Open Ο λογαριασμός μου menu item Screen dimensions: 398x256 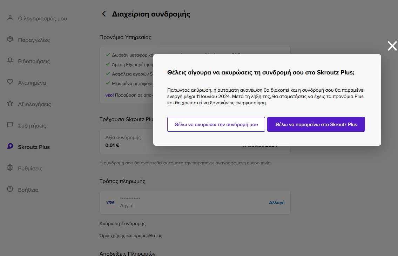(42, 19)
